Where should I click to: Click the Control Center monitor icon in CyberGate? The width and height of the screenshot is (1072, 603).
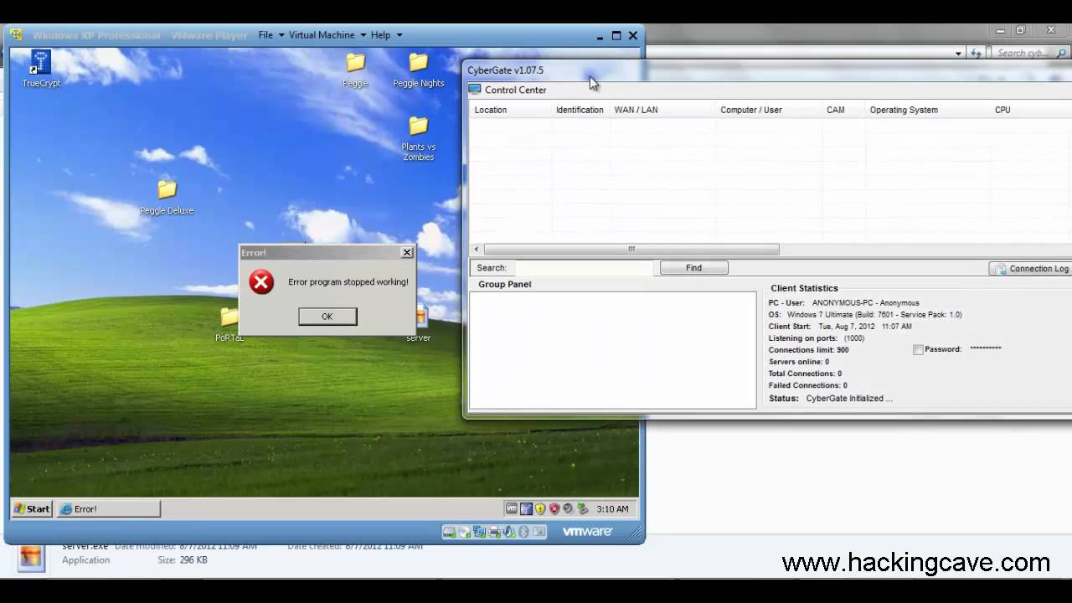click(x=475, y=90)
